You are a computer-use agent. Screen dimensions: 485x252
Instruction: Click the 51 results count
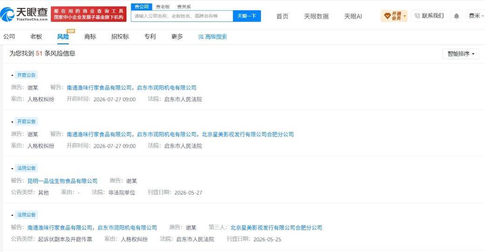(39, 53)
